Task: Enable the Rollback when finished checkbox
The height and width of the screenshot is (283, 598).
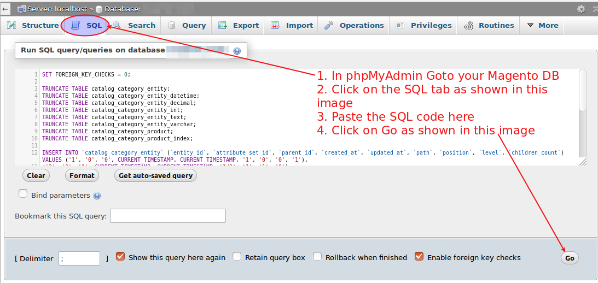Action: (x=317, y=256)
